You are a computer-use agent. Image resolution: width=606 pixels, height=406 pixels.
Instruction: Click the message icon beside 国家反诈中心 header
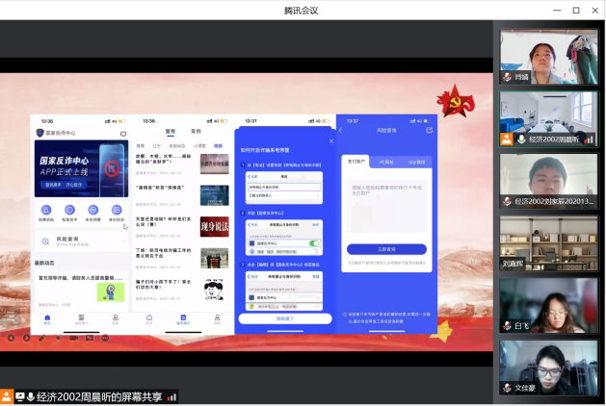[x=123, y=133]
